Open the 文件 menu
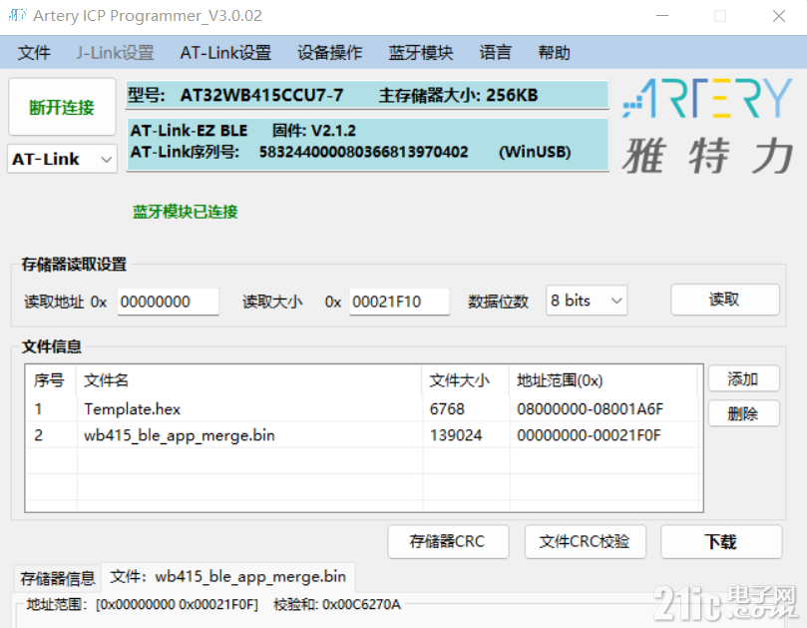Viewport: 807px width, 628px height. 34,53
